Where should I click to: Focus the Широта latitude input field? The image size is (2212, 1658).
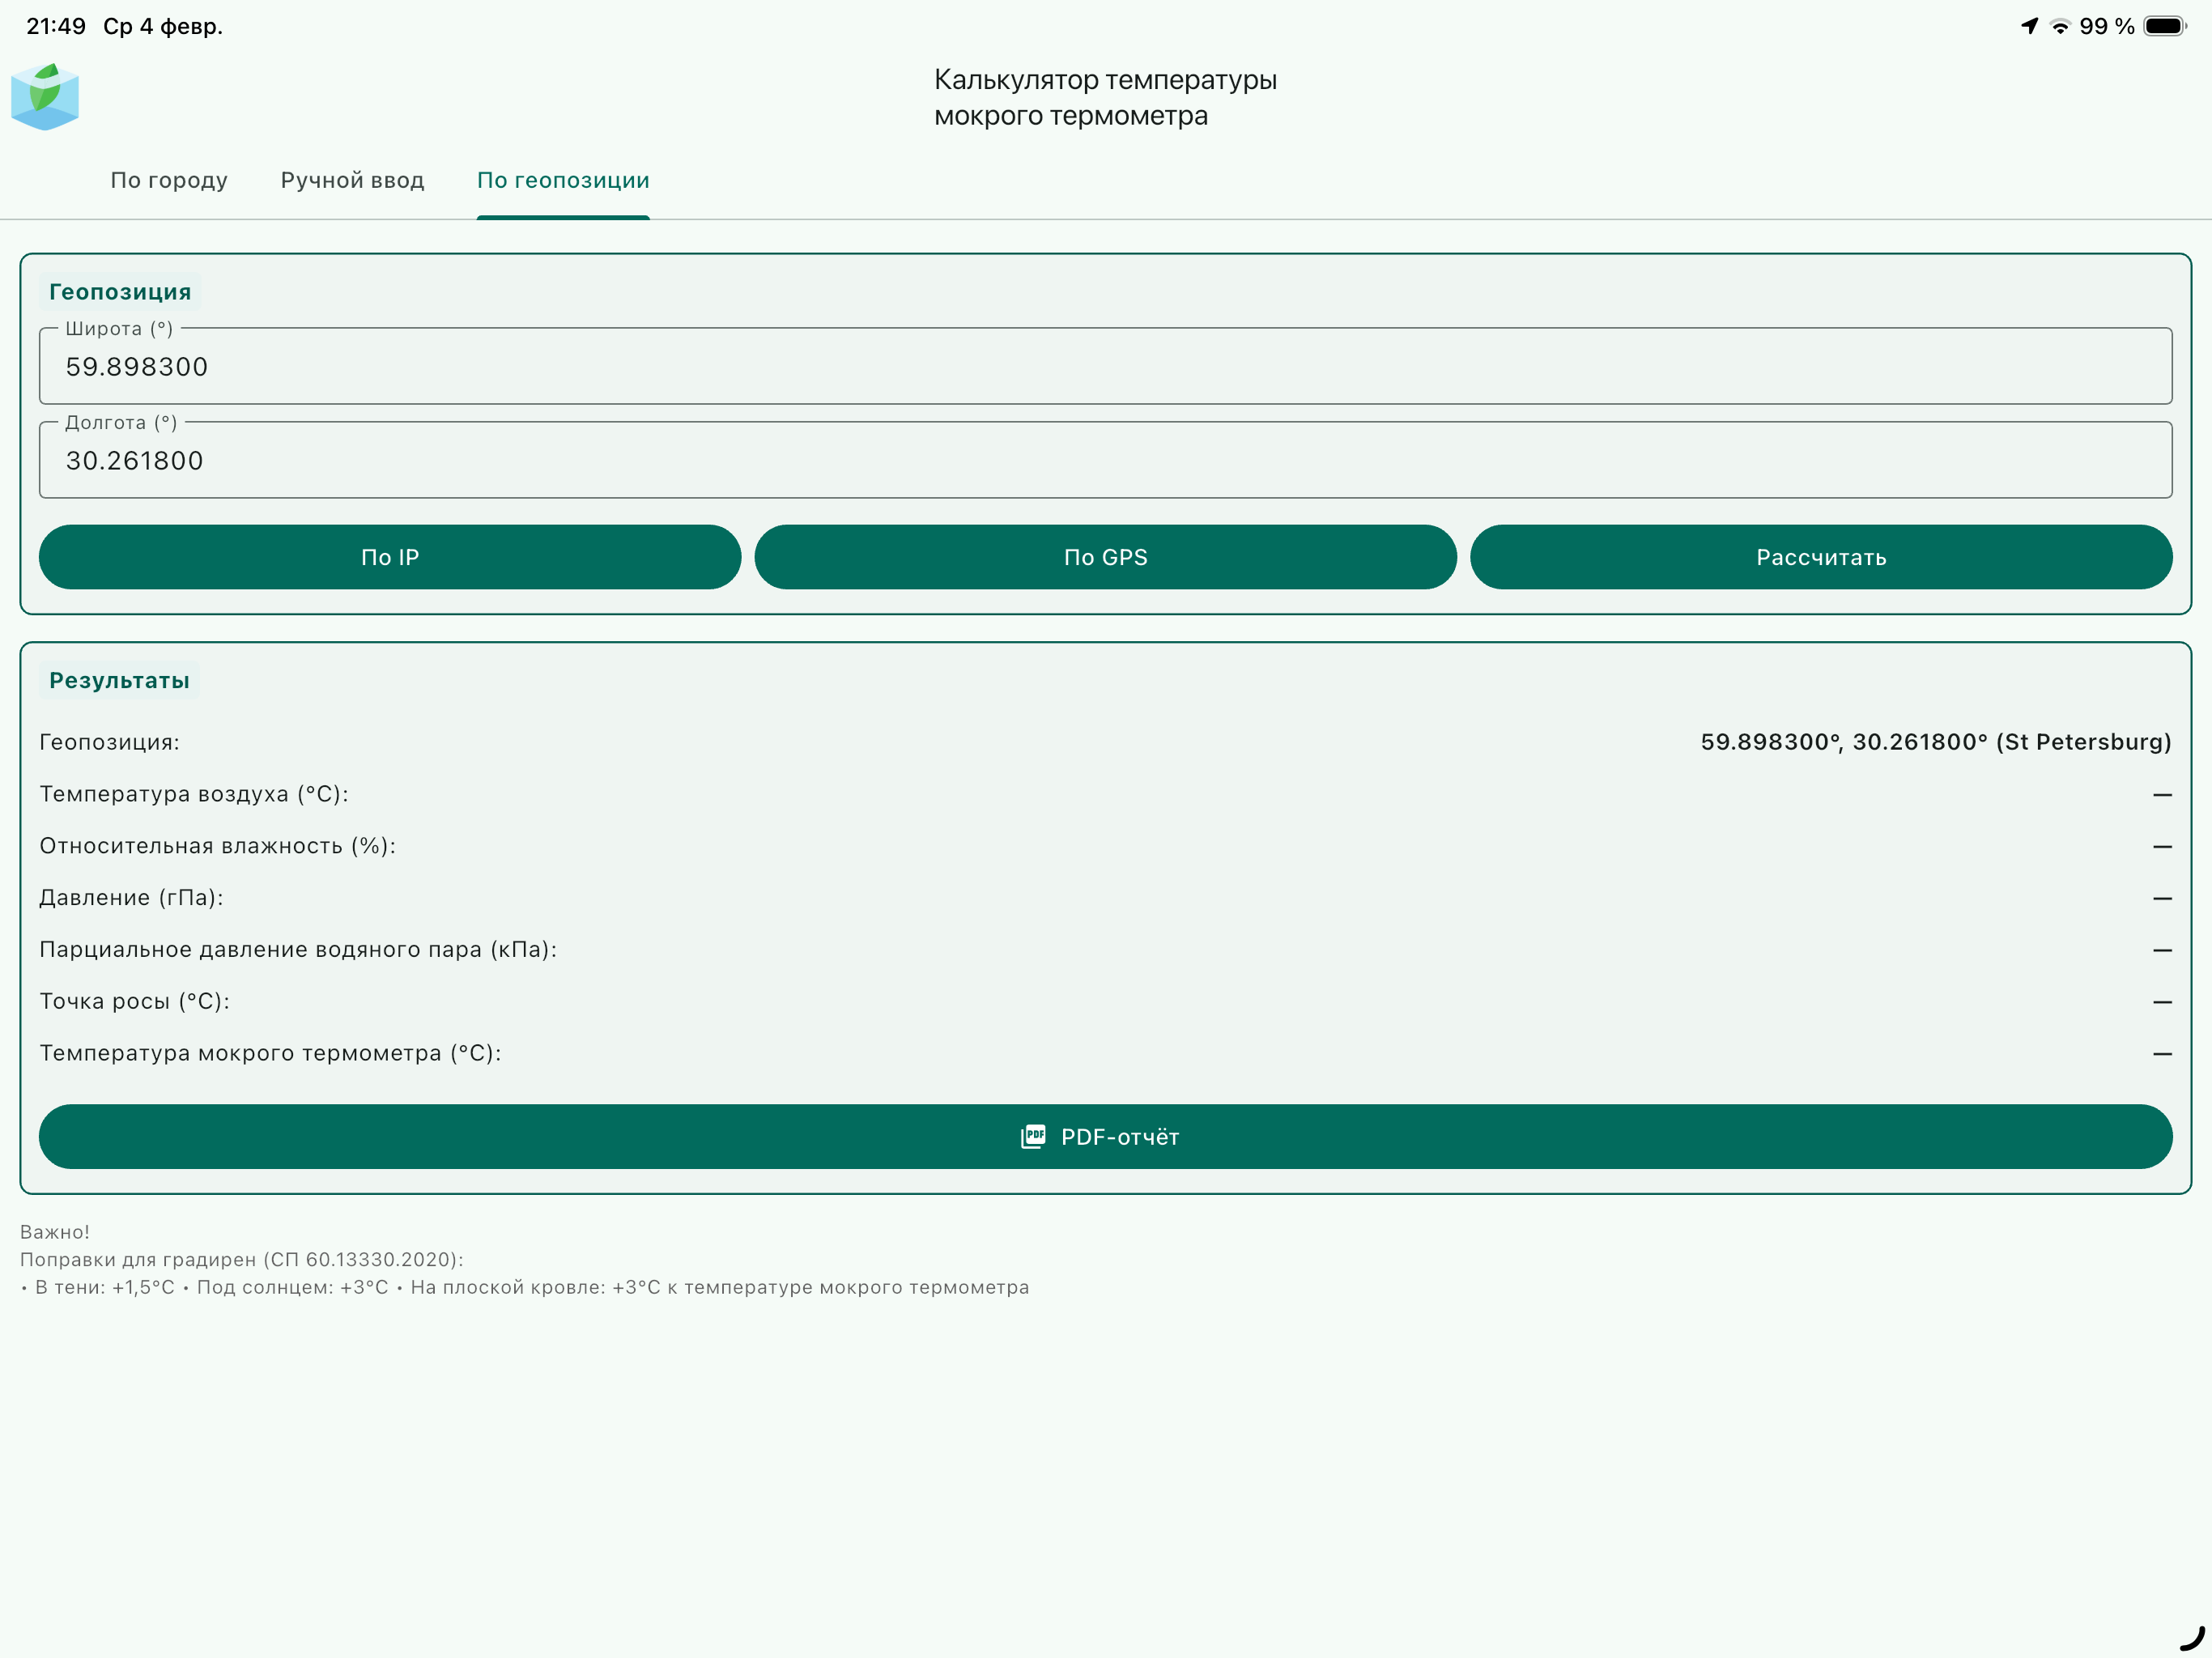click(x=1105, y=366)
